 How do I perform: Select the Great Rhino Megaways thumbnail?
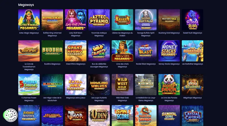pos(76,51)
